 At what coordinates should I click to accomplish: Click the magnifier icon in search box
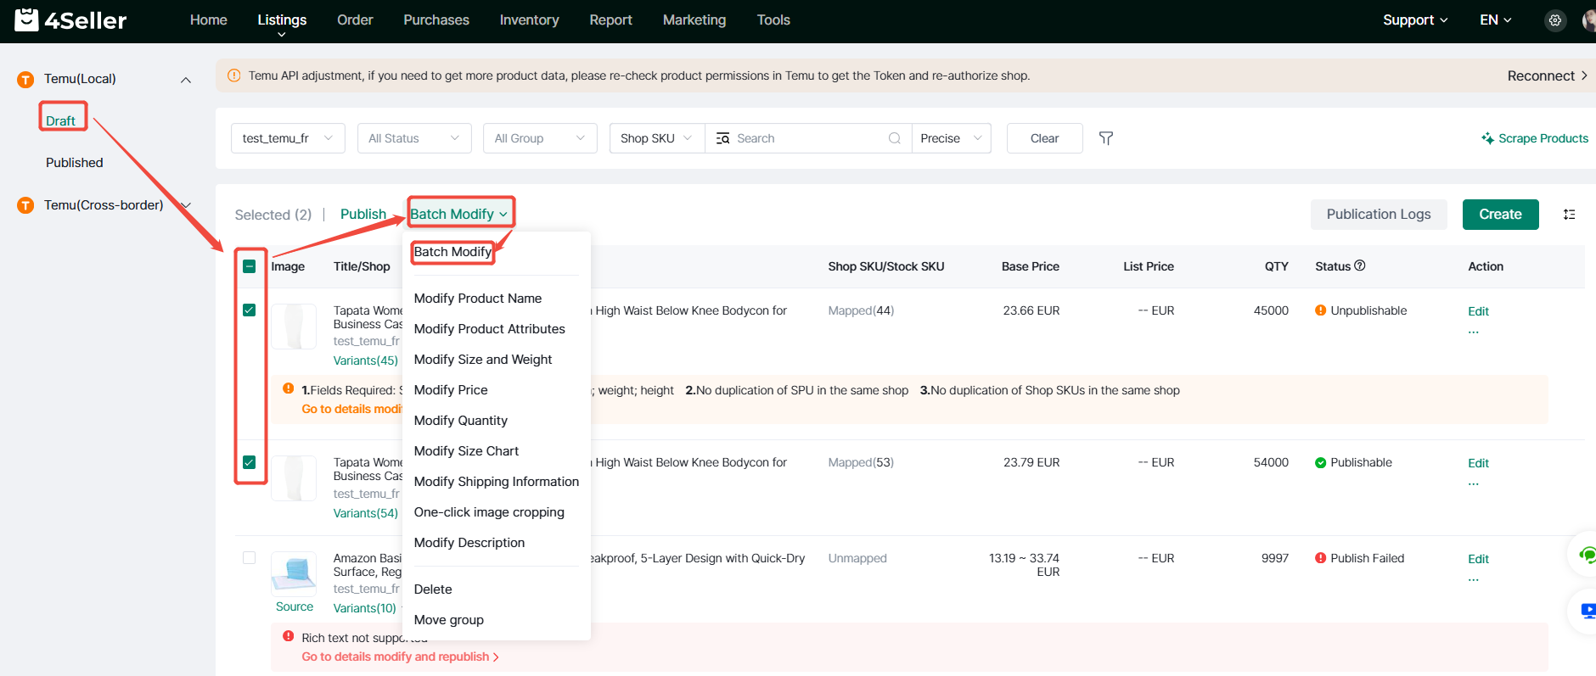[894, 138]
